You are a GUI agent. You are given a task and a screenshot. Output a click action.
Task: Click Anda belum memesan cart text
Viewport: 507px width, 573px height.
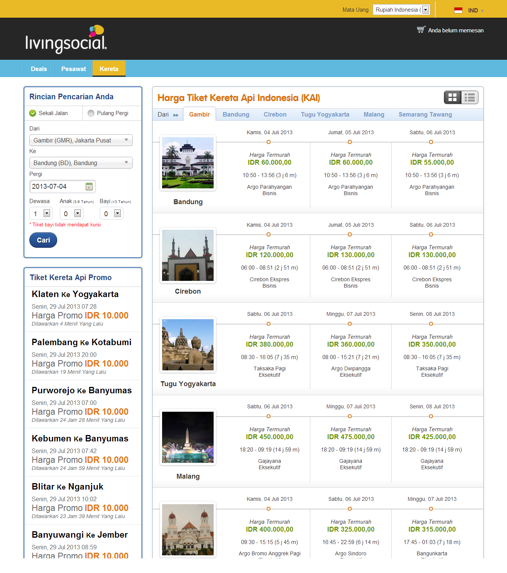coord(456,30)
